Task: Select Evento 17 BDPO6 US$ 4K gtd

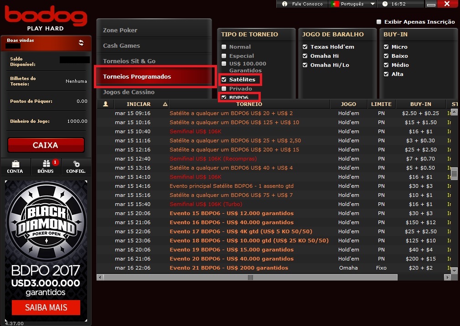Action: (274, 231)
